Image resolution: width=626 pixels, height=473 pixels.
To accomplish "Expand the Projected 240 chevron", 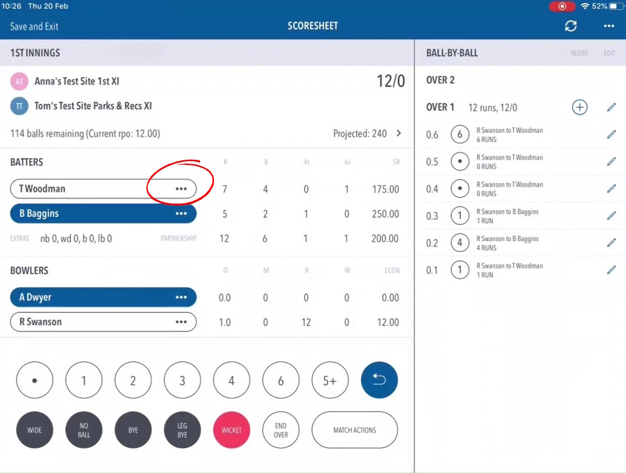I will pyautogui.click(x=399, y=133).
